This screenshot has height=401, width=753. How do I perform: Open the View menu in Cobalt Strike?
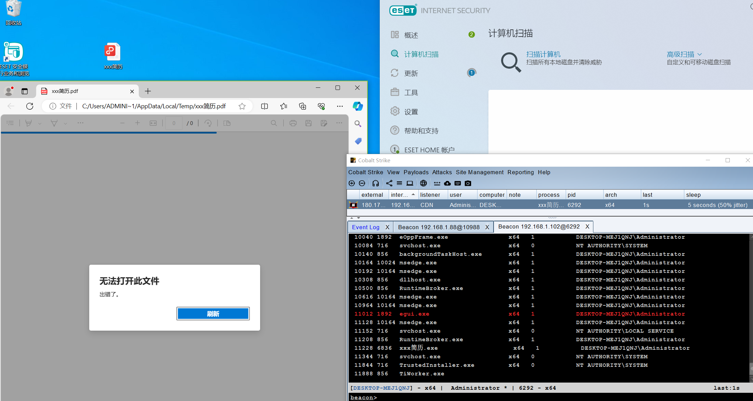click(x=393, y=172)
